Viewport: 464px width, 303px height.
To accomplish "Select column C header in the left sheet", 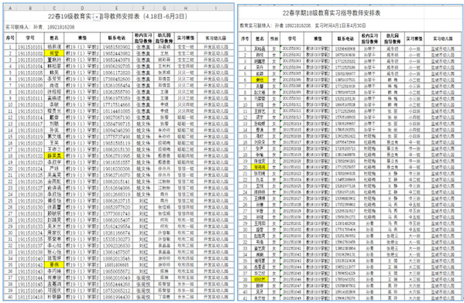I will pos(54,9).
